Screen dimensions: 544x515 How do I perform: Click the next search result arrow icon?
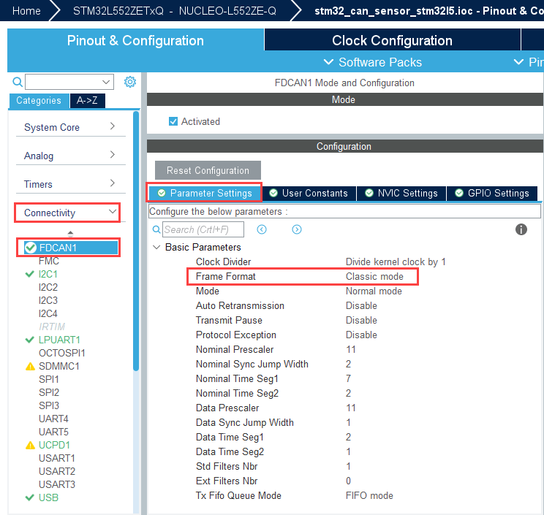tap(297, 229)
